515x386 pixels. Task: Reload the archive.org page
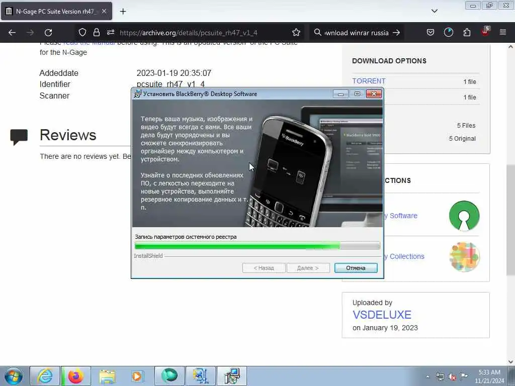(x=48, y=33)
